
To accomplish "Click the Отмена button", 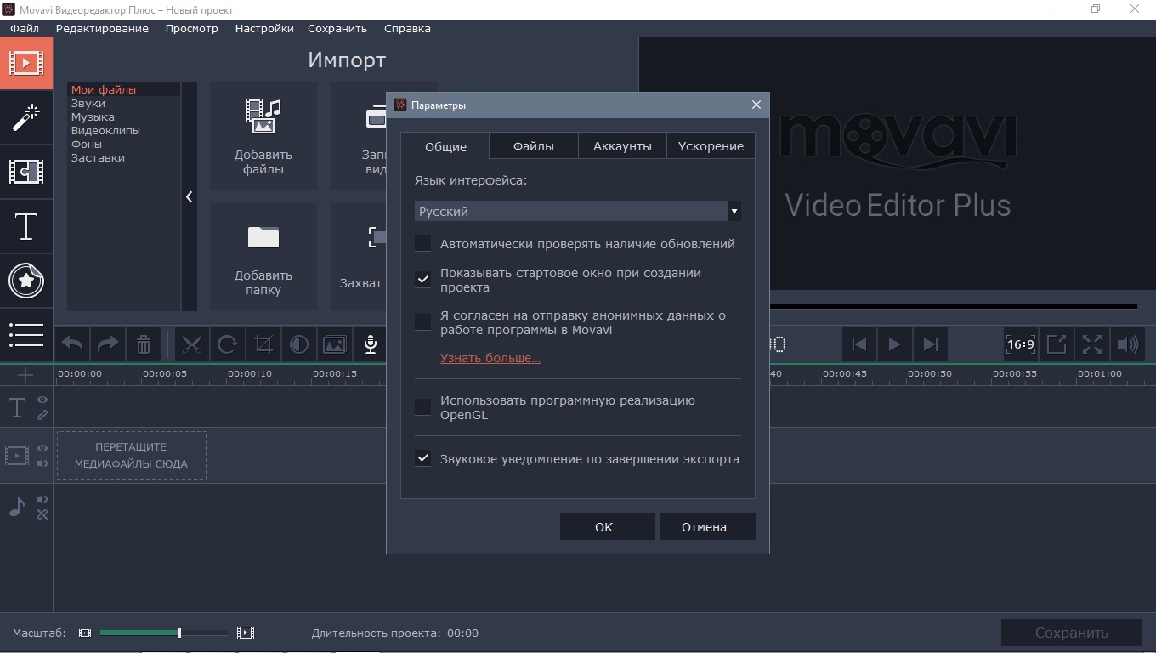I will [x=704, y=526].
